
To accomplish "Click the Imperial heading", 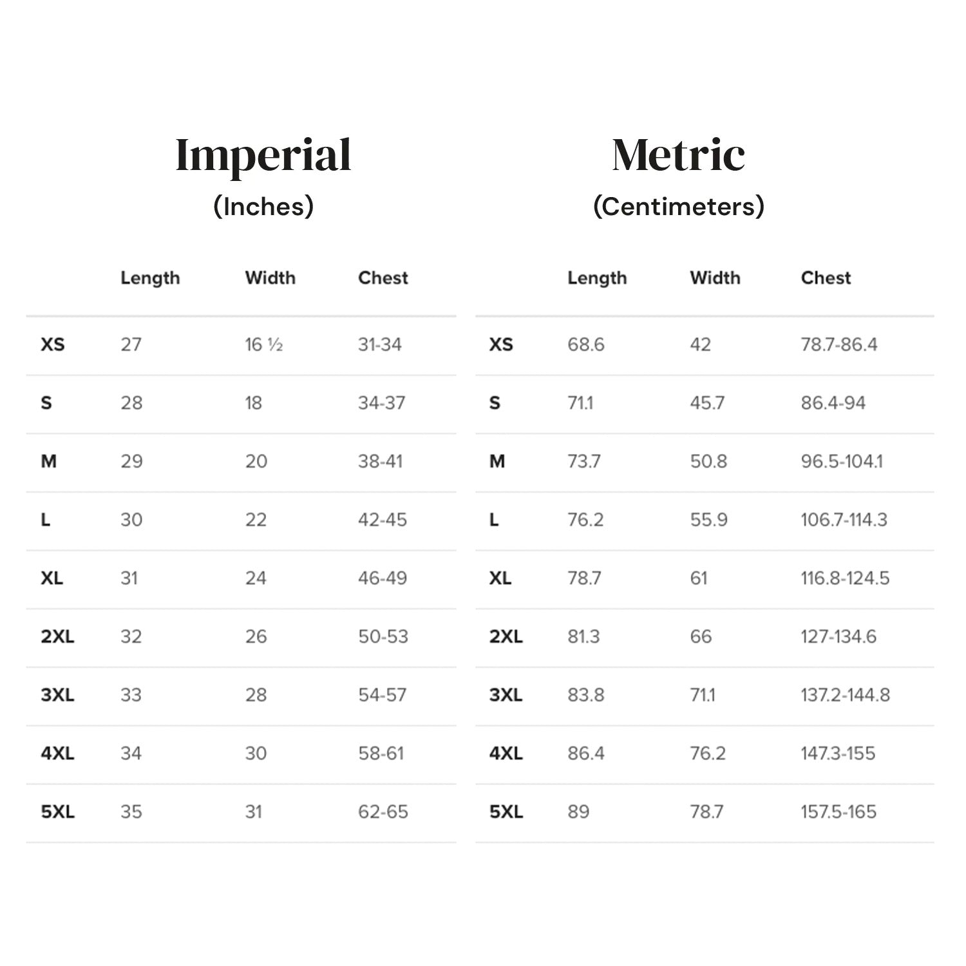I will (263, 155).
